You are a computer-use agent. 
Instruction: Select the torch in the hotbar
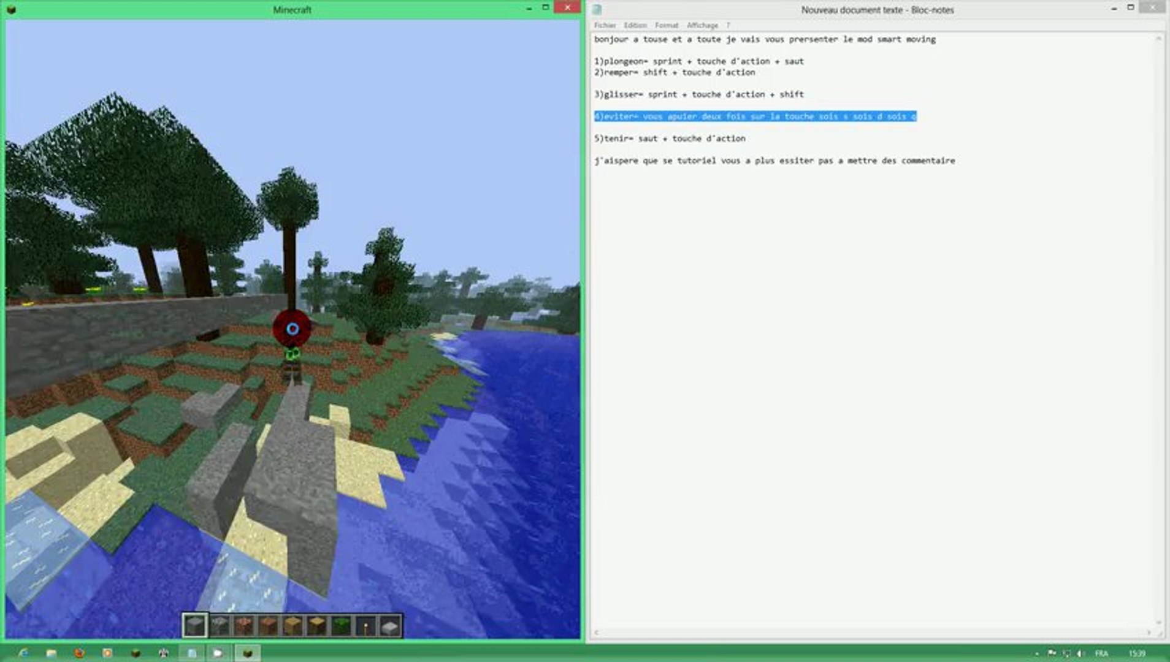(365, 625)
